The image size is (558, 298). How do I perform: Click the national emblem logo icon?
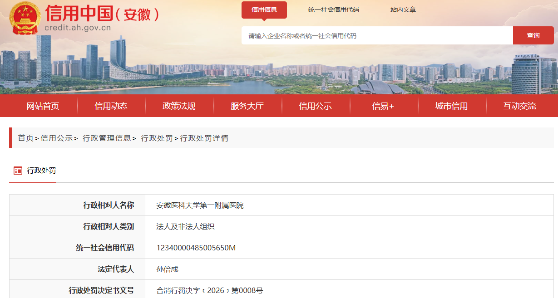click(x=26, y=18)
